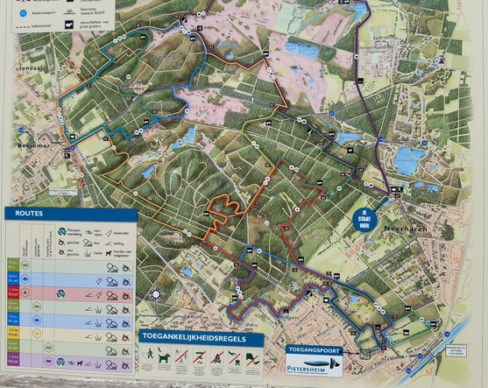Viewport: 488px width, 388px height.
Task: Click the purple 11.4 km distance label
Action: (13, 359)
